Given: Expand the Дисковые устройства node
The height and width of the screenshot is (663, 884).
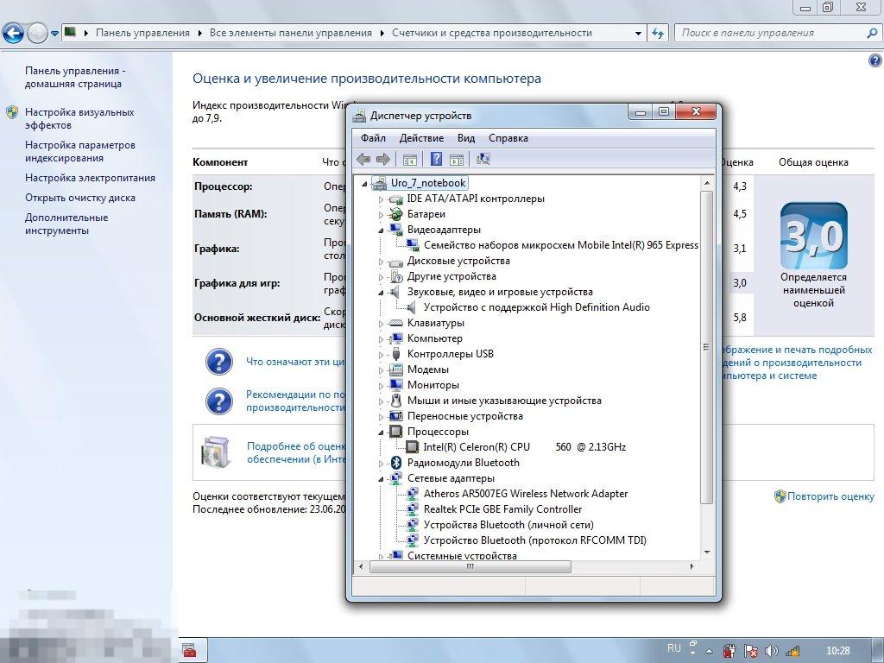Looking at the screenshot, I should click(x=381, y=262).
